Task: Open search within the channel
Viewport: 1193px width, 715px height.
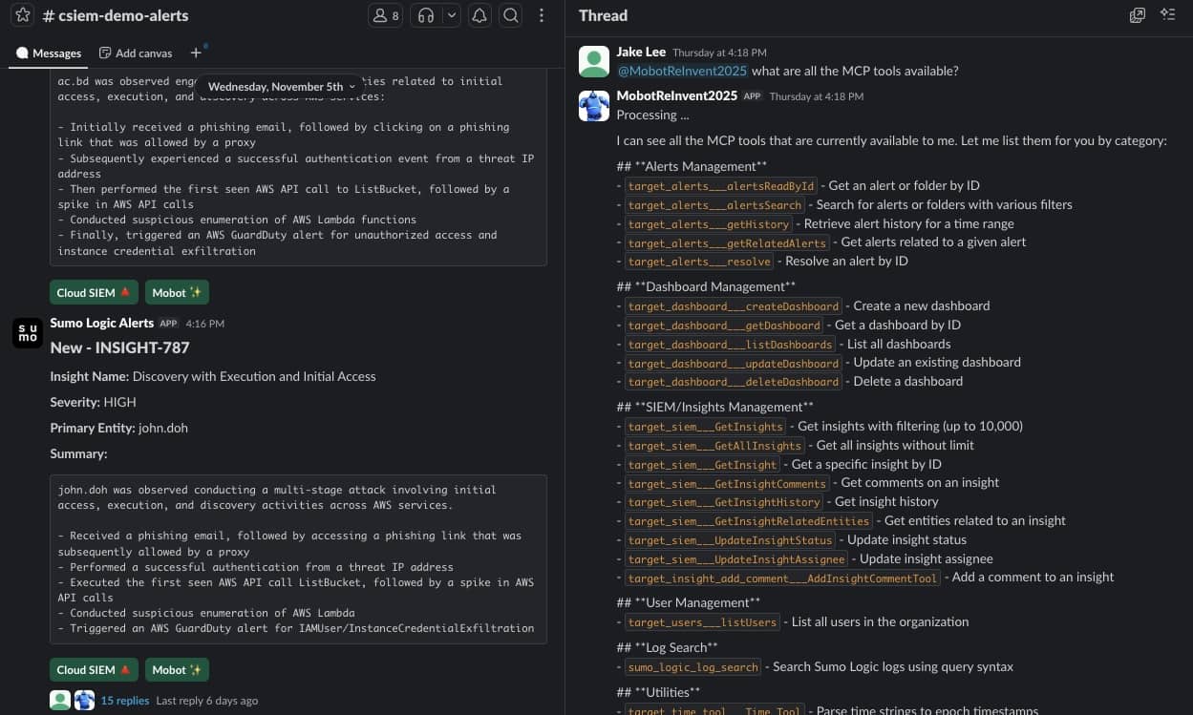Action: pos(511,15)
